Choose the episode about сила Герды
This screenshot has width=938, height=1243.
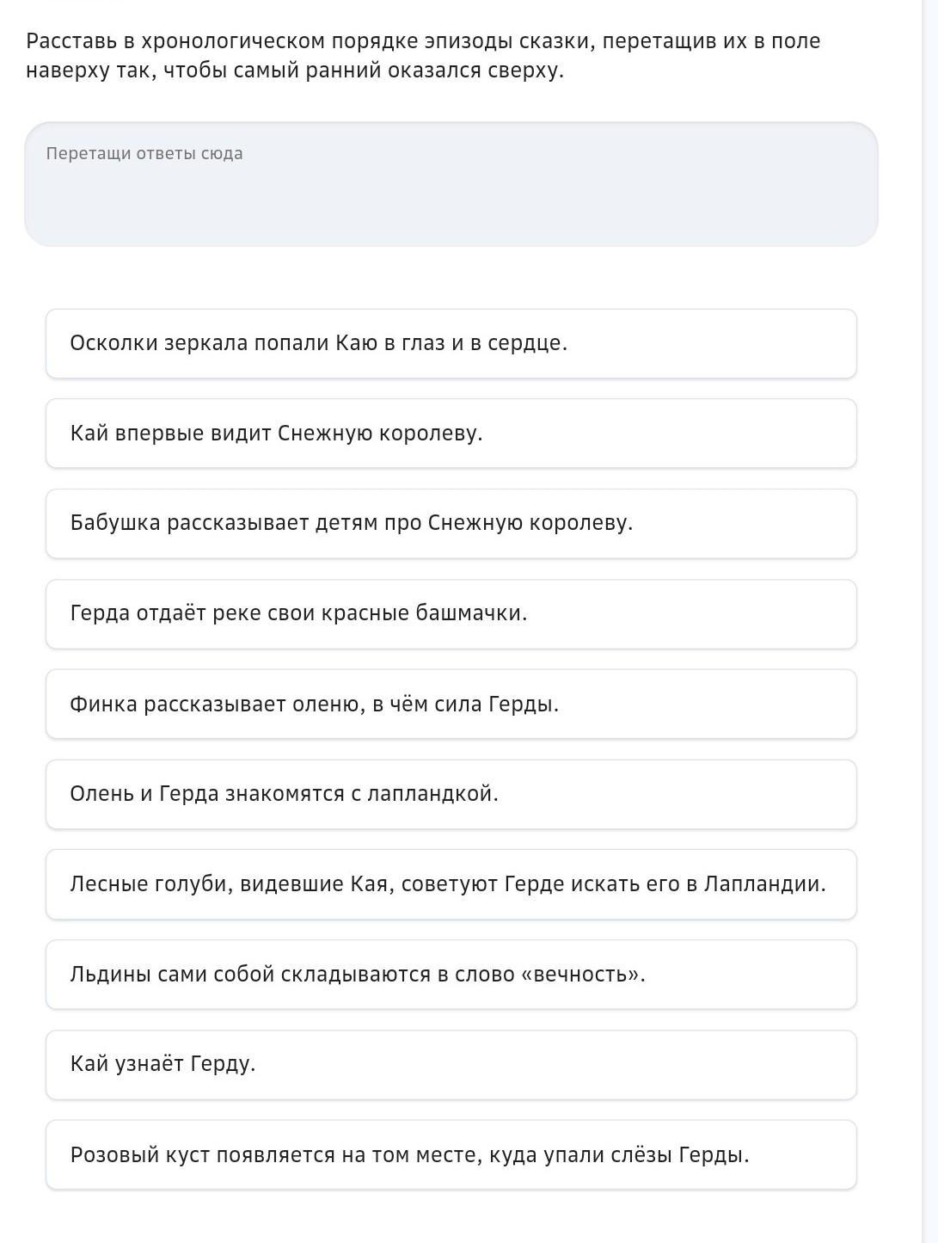point(451,705)
